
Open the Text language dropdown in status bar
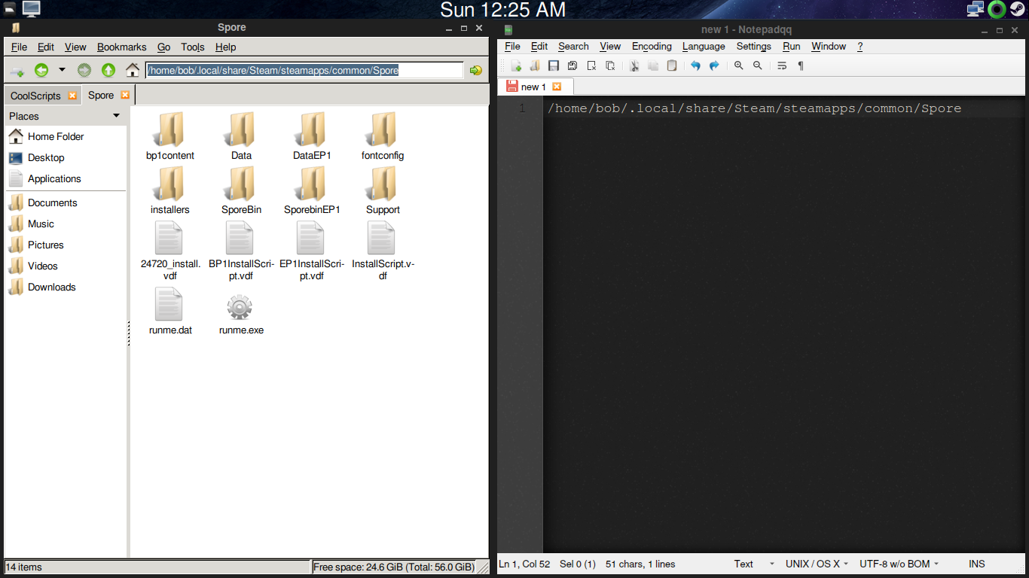(753, 564)
